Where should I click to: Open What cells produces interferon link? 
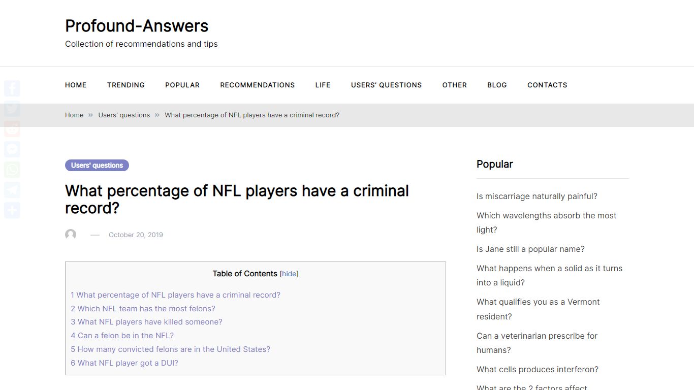pos(538,370)
